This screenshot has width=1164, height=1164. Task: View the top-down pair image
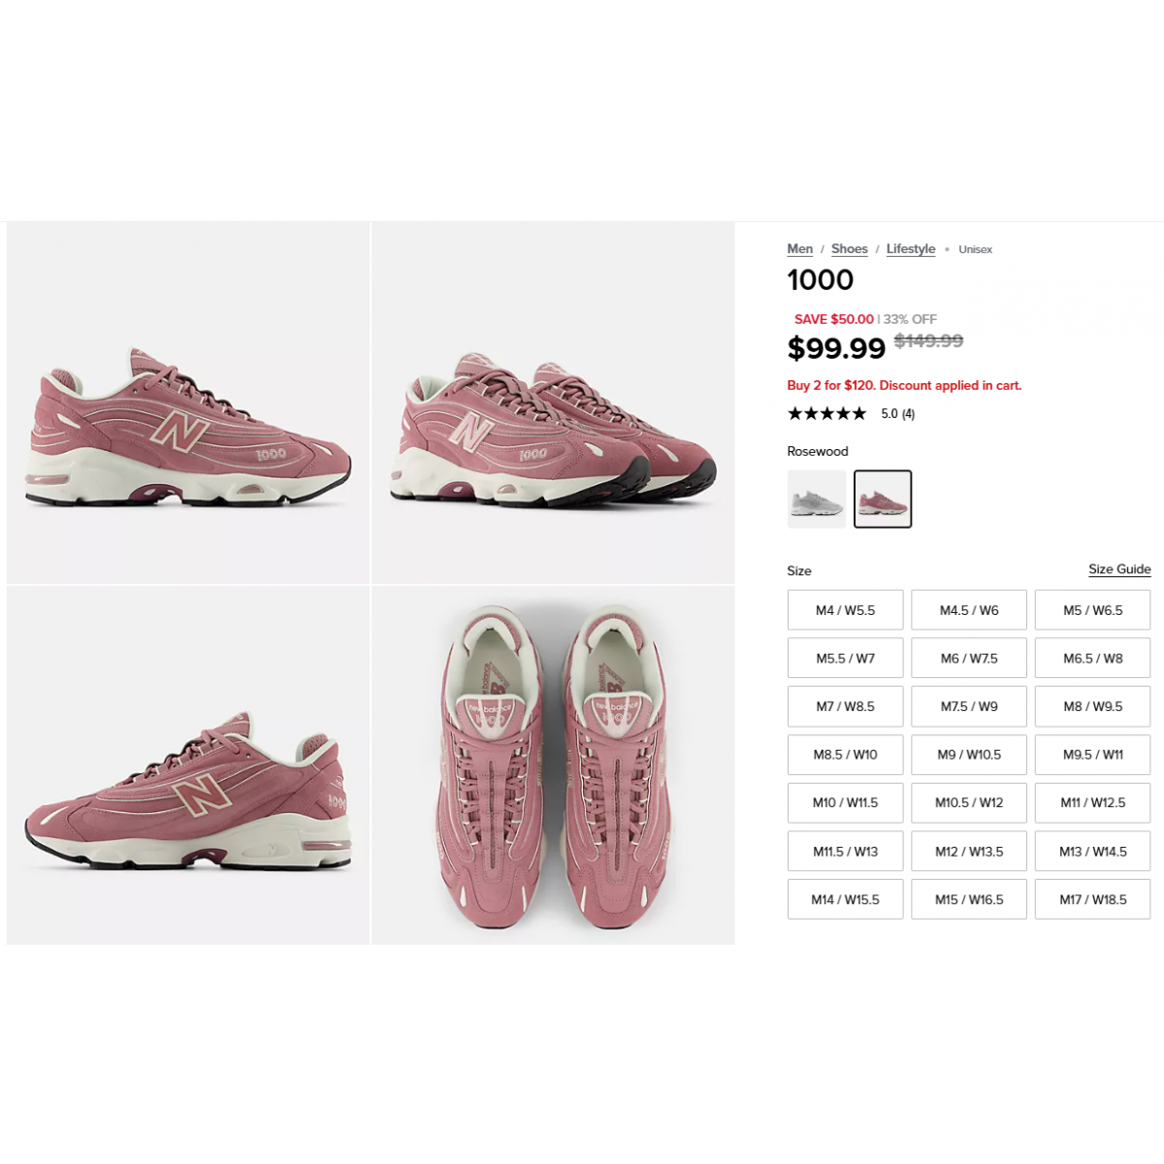coord(553,765)
